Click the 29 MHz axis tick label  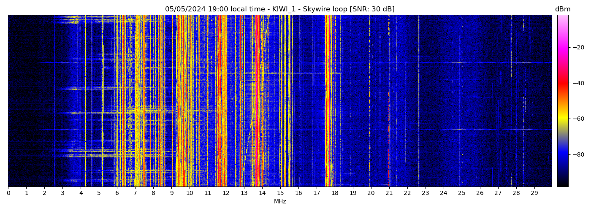[534, 193]
